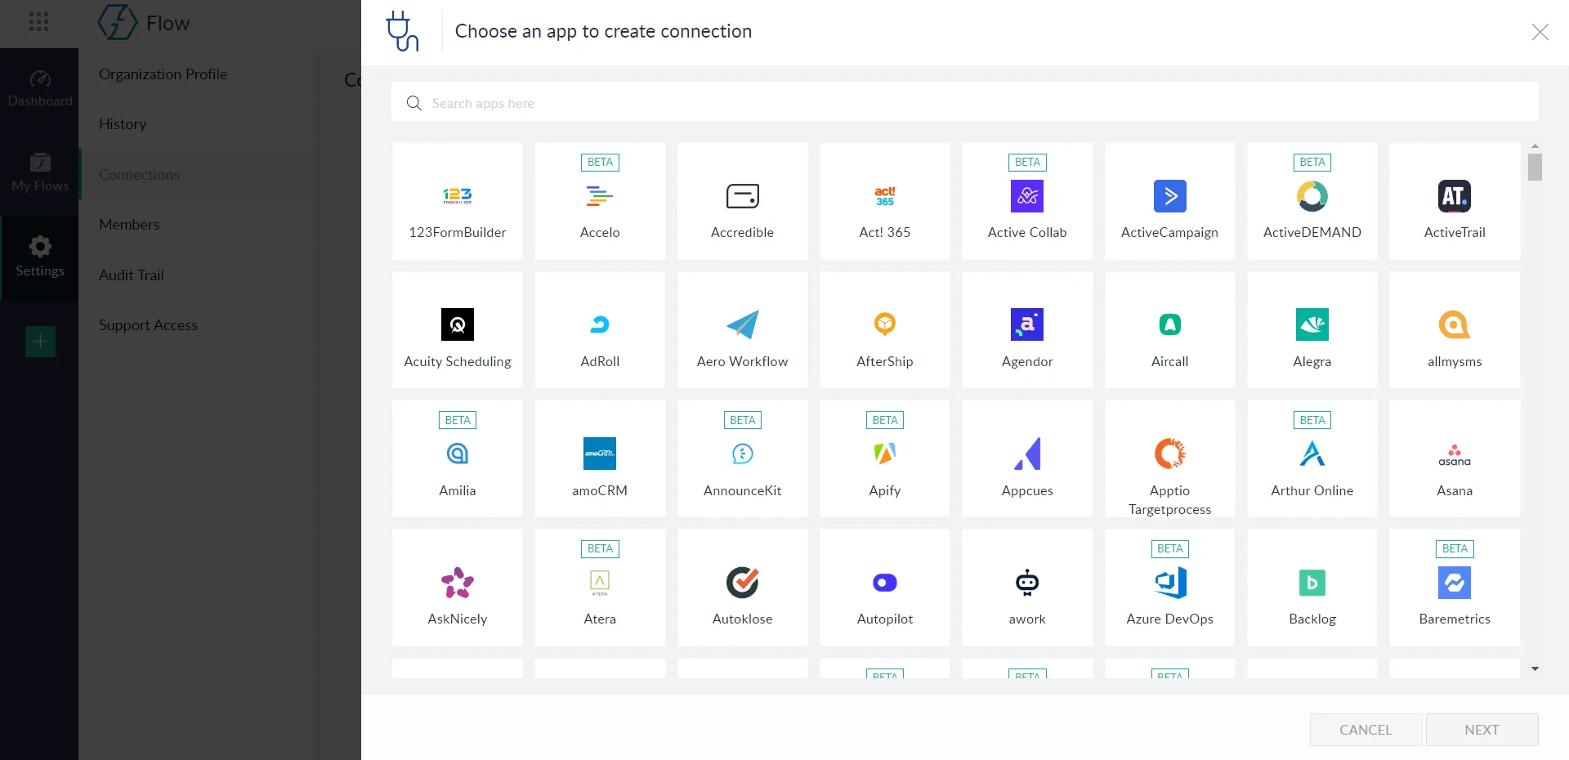
Task: Select the Azure DevOps app icon
Action: click(x=1169, y=583)
